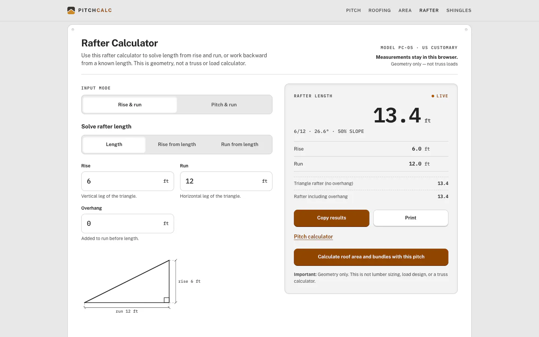The image size is (539, 337).
Task: Click 'Triangle rafter (no overhang)' row
Action: coord(371,183)
